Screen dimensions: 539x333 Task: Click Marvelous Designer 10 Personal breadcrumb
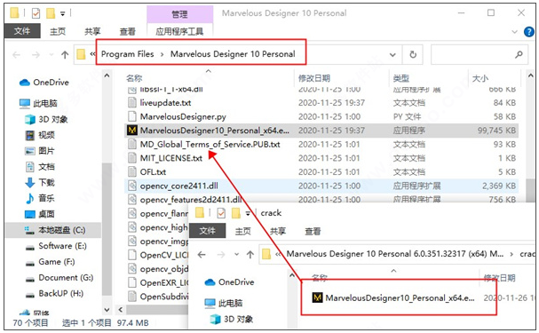point(233,54)
